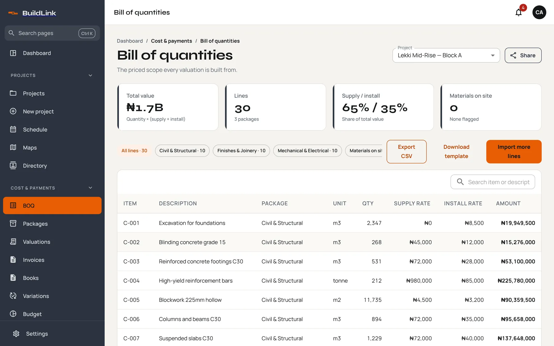
Task: Go to Dashboard breadcrumb link
Action: tap(130, 41)
